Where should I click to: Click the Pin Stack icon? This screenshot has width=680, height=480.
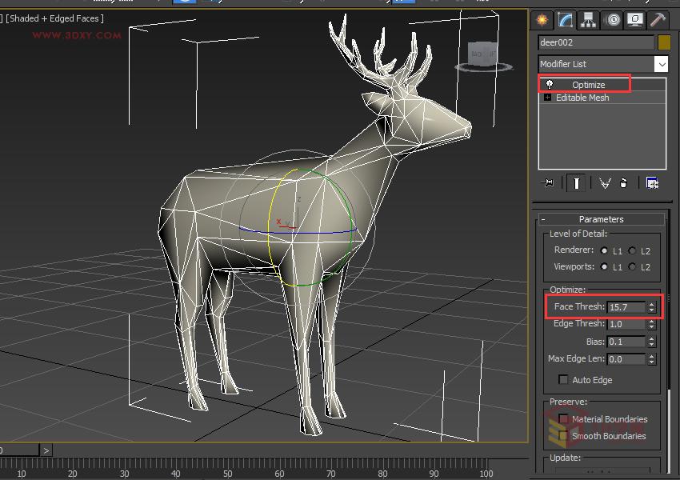(x=548, y=183)
